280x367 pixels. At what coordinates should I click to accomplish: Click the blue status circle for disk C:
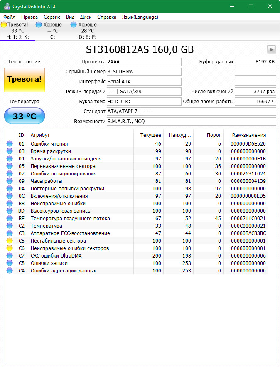tap(39, 24)
